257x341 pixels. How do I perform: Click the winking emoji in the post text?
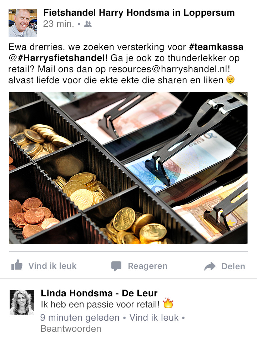click(231, 80)
